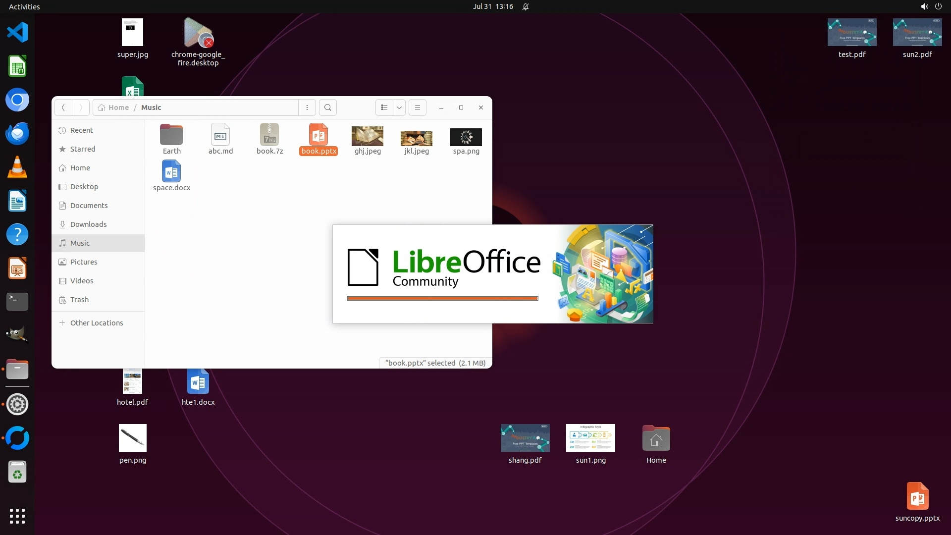951x535 pixels.
Task: Open Downloads in the sidebar
Action: 88,224
